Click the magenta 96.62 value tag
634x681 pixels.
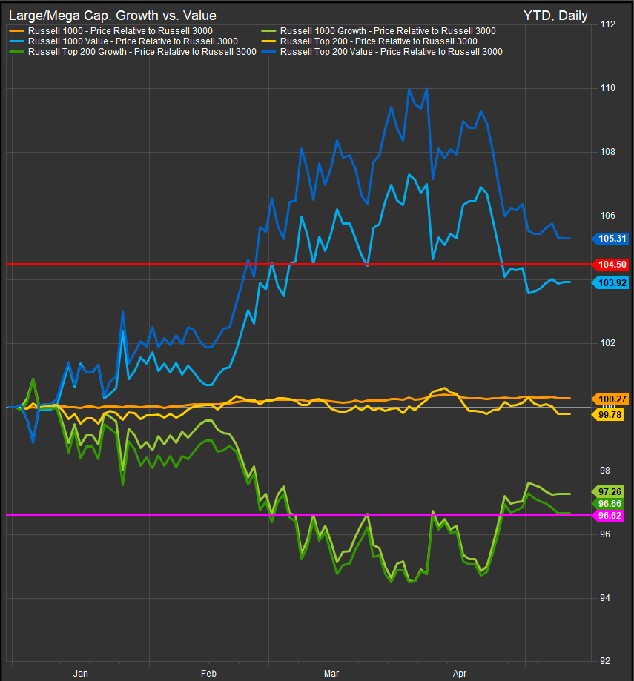point(608,516)
